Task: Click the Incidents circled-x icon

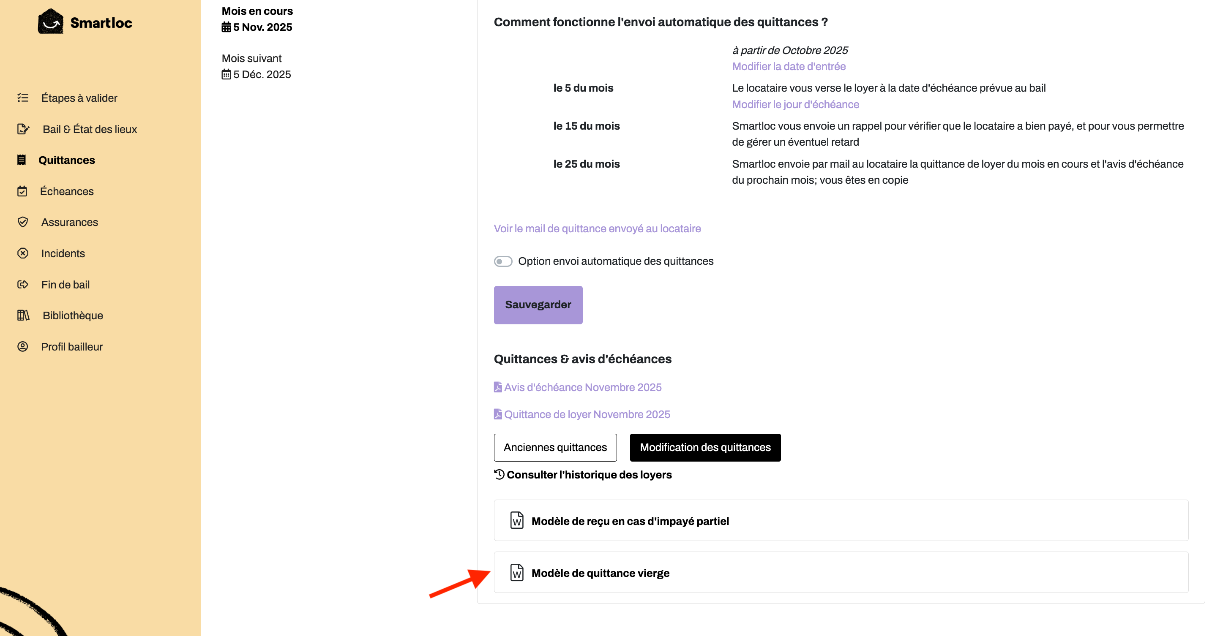Action: pos(22,253)
